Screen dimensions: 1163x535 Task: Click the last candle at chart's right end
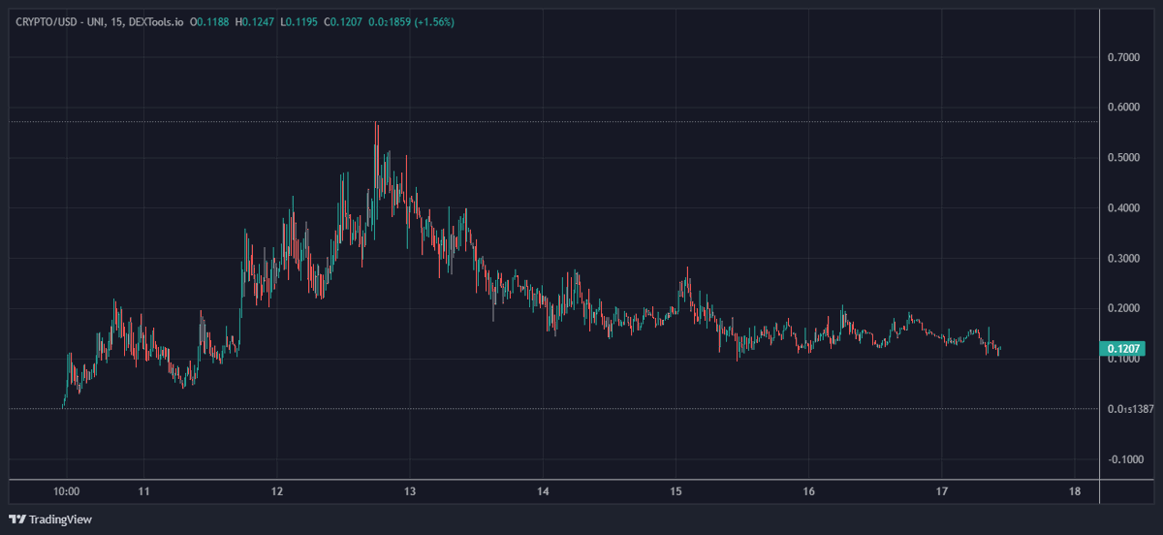[x=999, y=350]
